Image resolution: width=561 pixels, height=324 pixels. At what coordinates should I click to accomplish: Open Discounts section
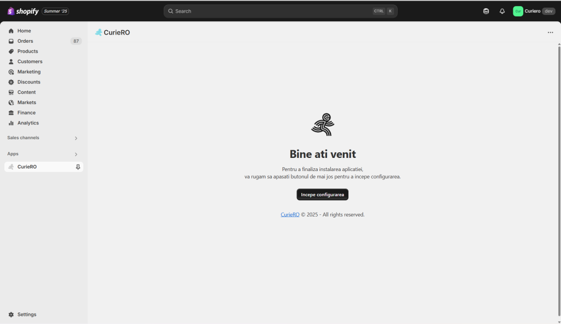tap(44, 82)
